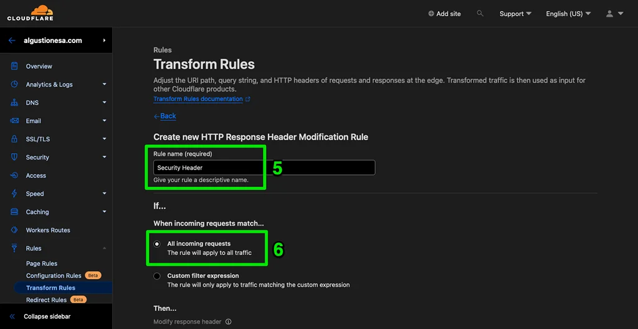
Task: Open the English (US) language dropdown
Action: click(x=568, y=14)
